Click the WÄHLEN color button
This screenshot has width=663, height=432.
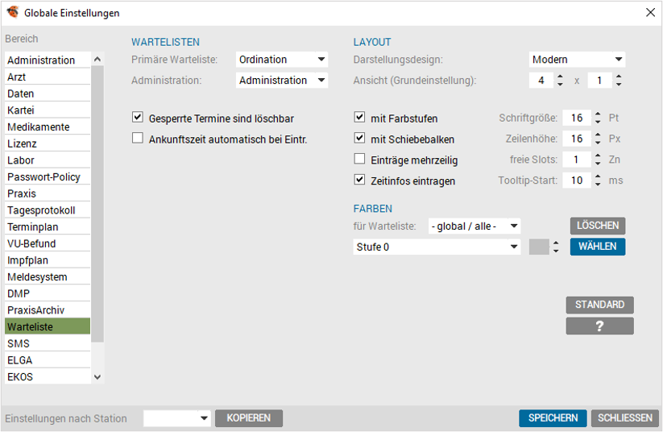point(598,247)
